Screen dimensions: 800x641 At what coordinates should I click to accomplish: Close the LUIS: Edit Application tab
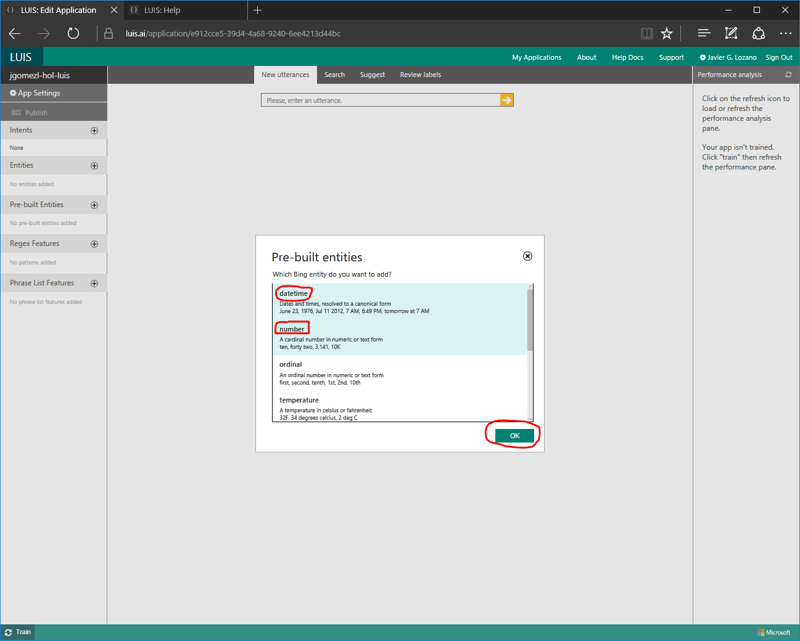point(114,10)
